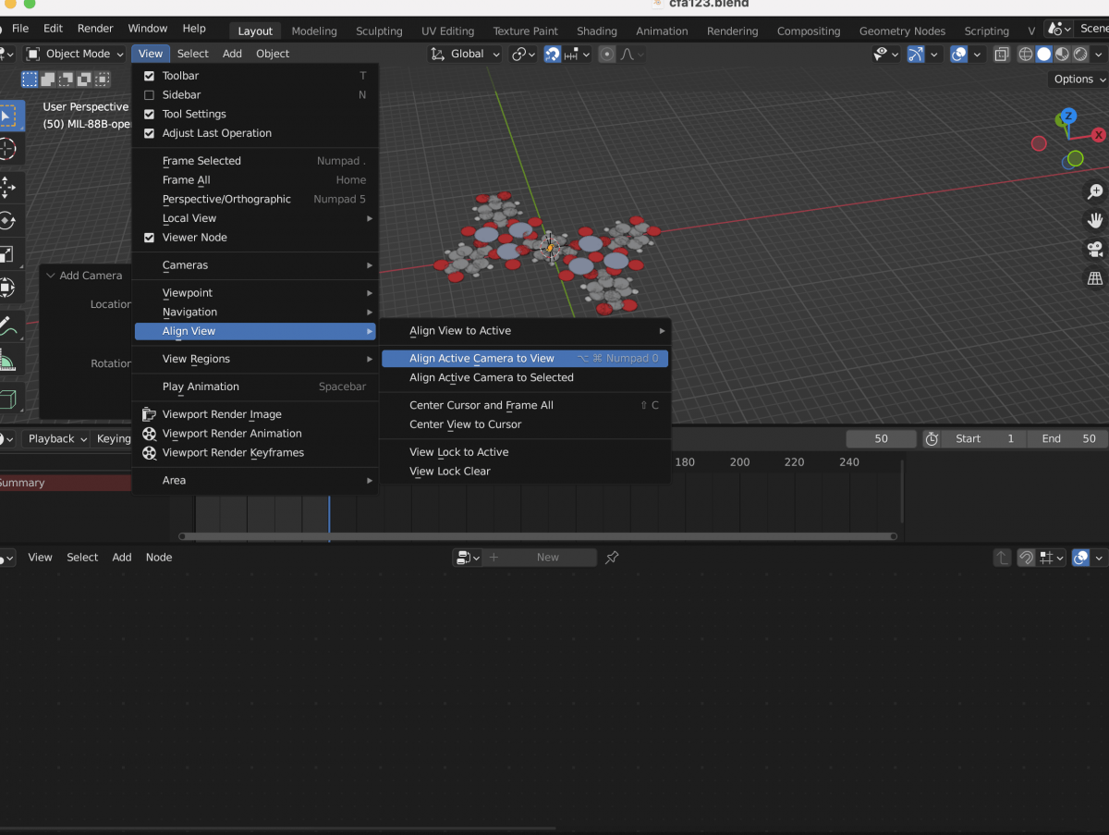Switch perspective/orthographic using the grid gizmo

tap(1095, 278)
